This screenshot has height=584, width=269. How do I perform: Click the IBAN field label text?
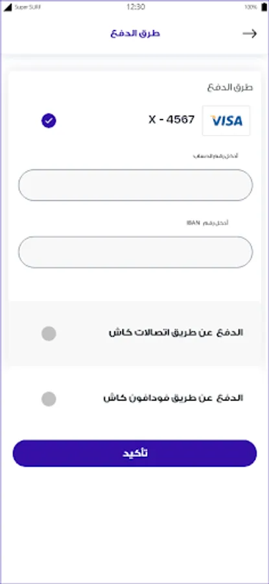point(207,223)
